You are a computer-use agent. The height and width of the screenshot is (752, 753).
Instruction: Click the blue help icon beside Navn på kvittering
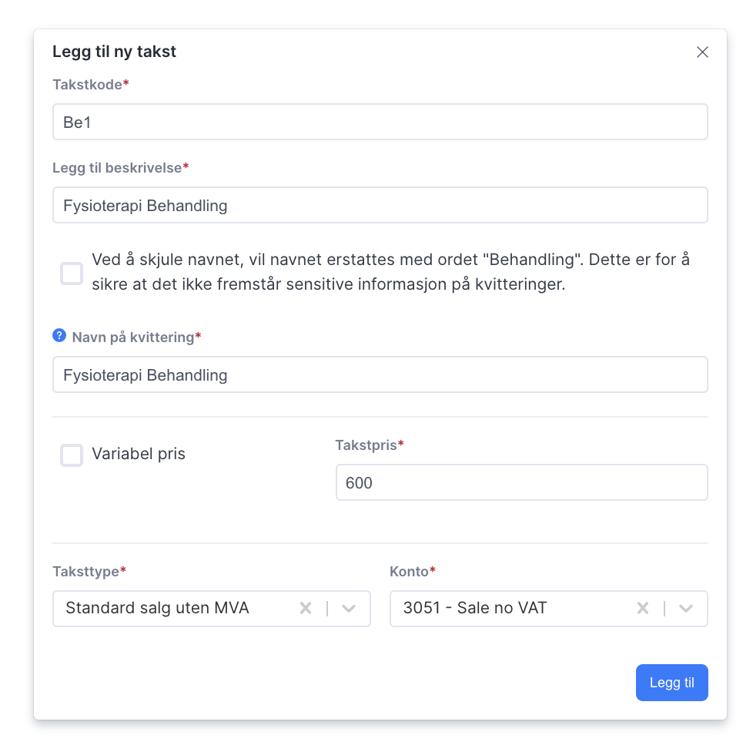tap(59, 335)
